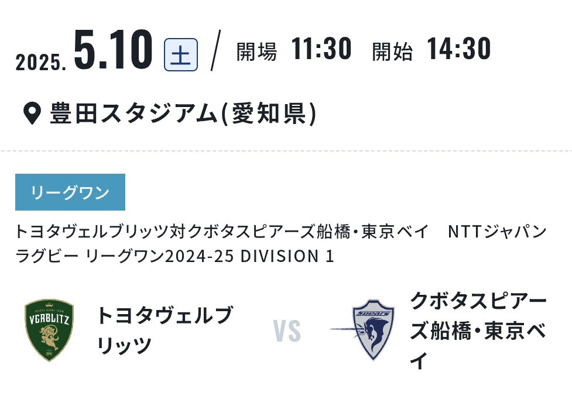Click the NTTジャパン text in the title
This screenshot has height=396, width=572.
coord(497,232)
